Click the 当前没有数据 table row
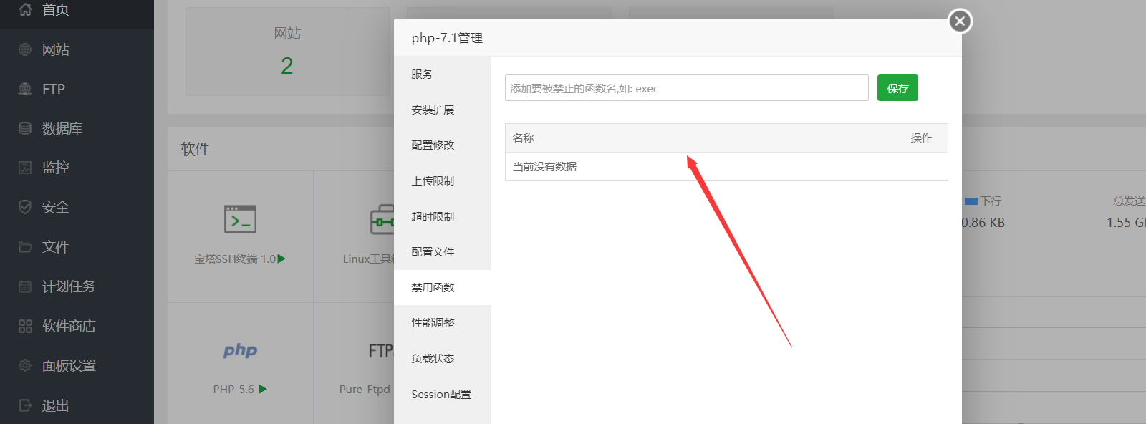This screenshot has width=1146, height=424. click(726, 166)
